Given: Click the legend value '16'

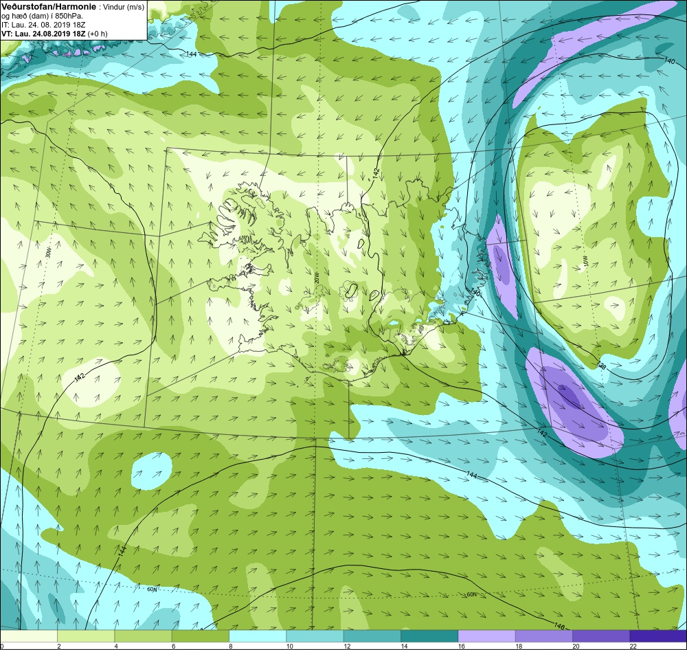Looking at the screenshot, I should (x=462, y=646).
